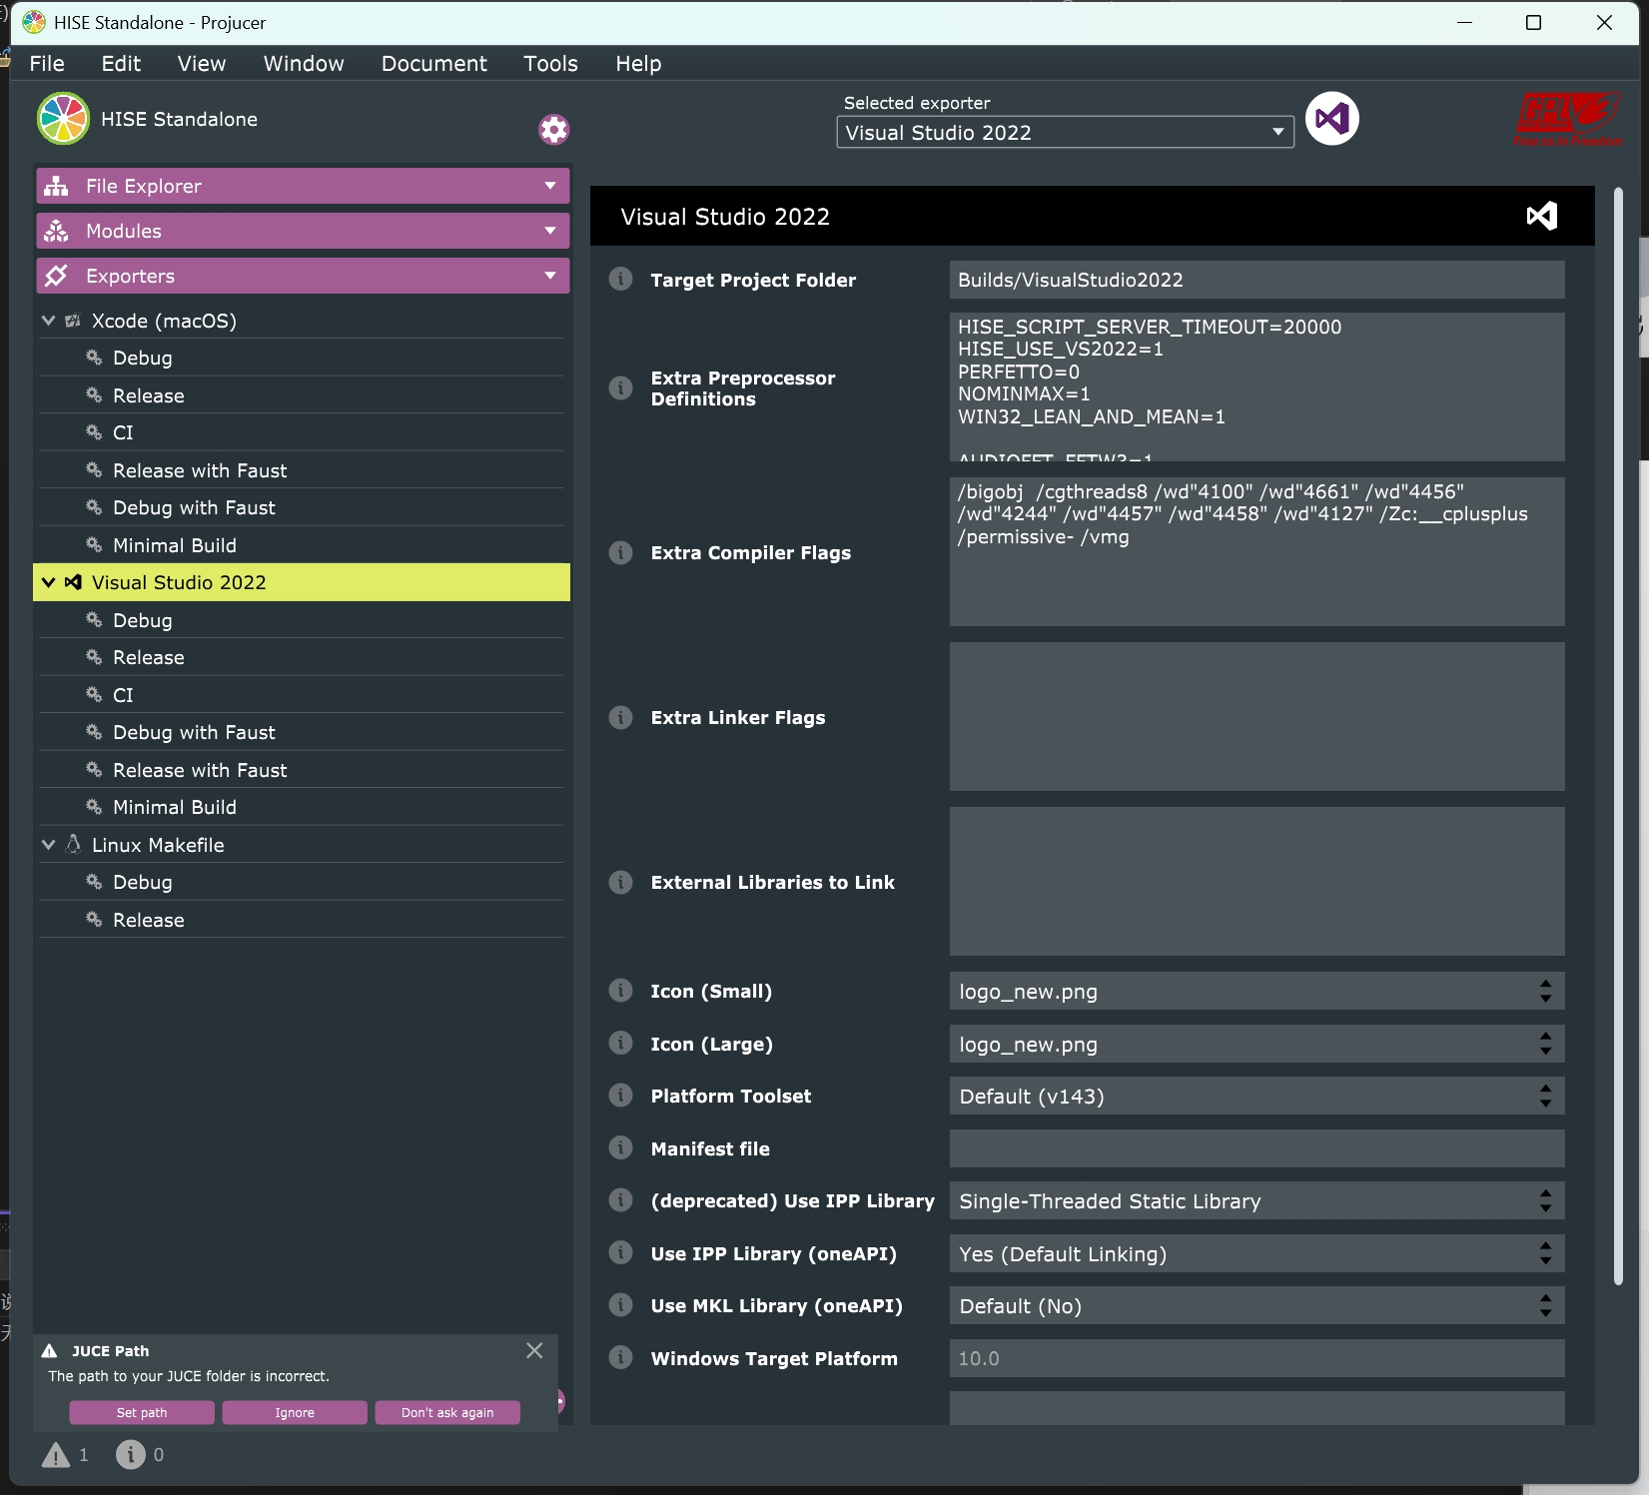Click info icon for Target Project Folder
The width and height of the screenshot is (1649, 1495).
[620, 280]
